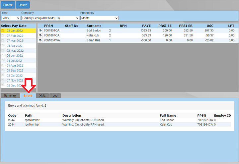Click the envelope icon beside 06 Jun 2022
This screenshot has width=239, height=164.
click(3, 55)
